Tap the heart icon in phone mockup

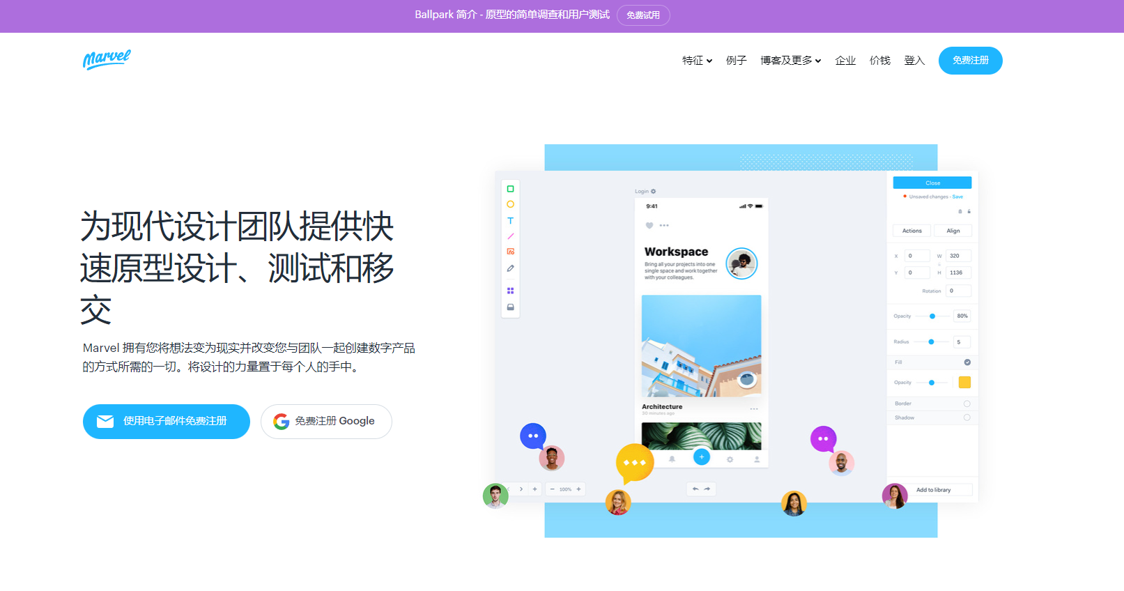point(649,225)
